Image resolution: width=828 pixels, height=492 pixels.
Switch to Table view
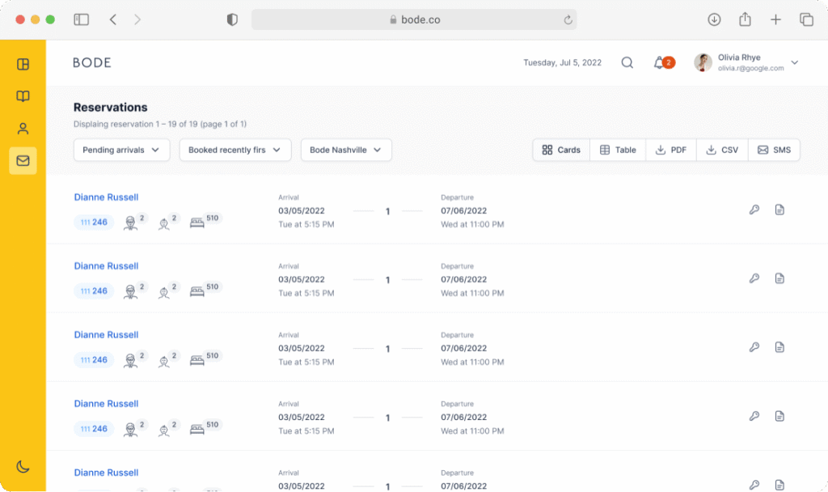pos(618,150)
